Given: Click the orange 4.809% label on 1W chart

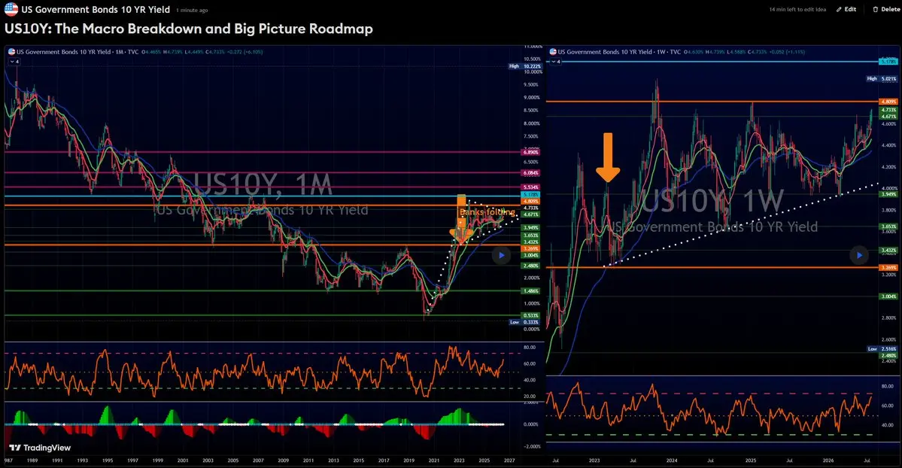Looking at the screenshot, I should point(888,102).
